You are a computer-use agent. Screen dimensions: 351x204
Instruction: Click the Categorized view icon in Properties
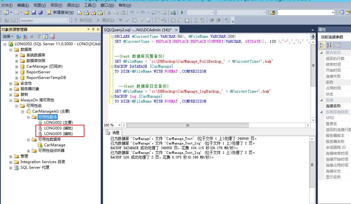322,45
